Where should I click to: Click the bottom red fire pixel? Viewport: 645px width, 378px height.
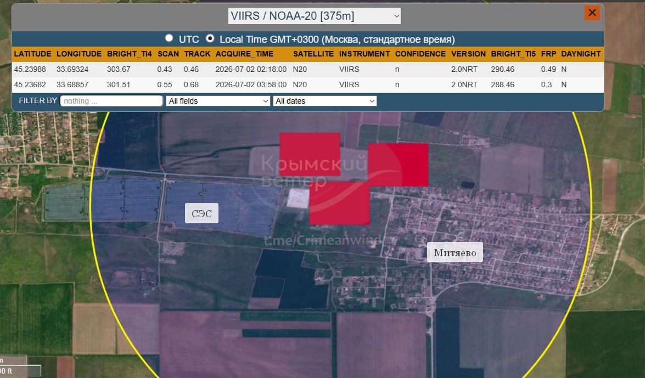pos(339,203)
